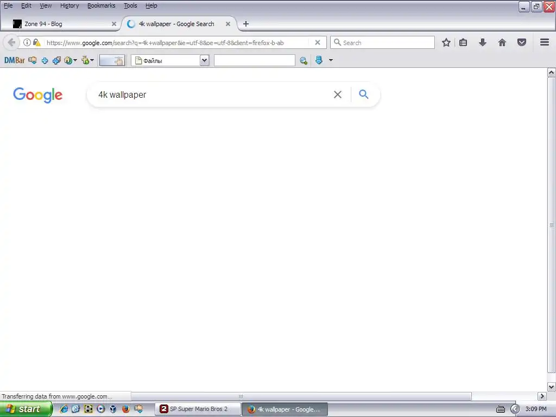
Task: Launch media player quick launch icon
Action: pos(100,409)
